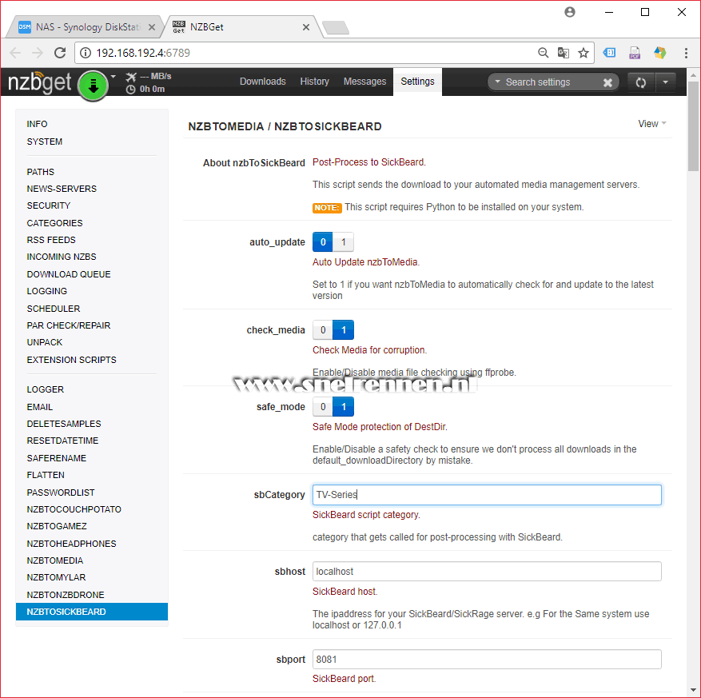Image resolution: width=701 pixels, height=698 pixels.
Task: Open the search settings dropdown arrow
Action: (x=497, y=82)
